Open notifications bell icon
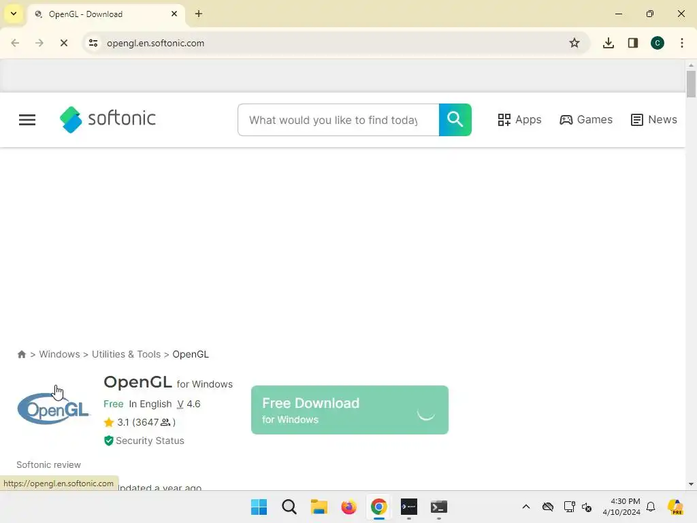 coord(651,507)
